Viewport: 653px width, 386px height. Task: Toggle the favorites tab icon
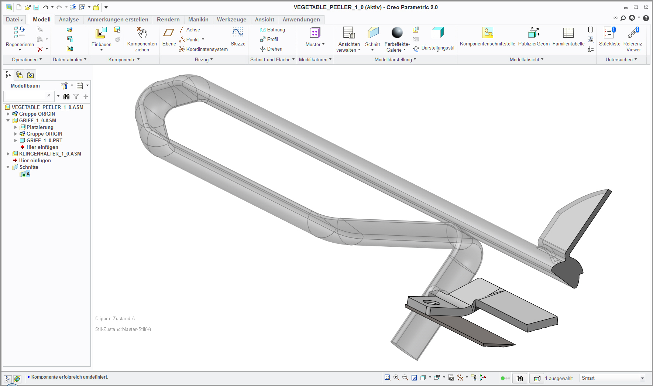pos(30,75)
